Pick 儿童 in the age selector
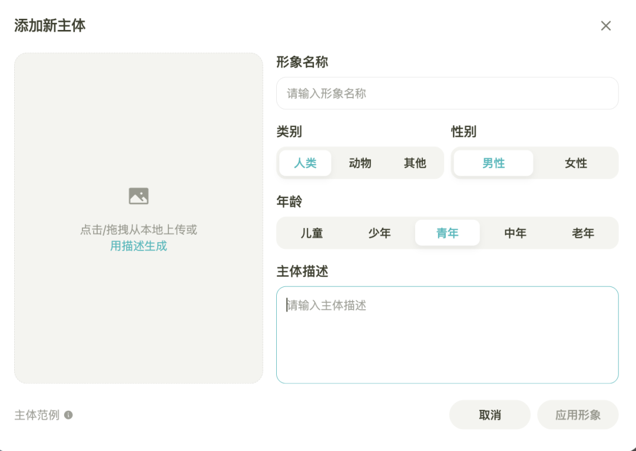This screenshot has width=636, height=451. (x=312, y=233)
